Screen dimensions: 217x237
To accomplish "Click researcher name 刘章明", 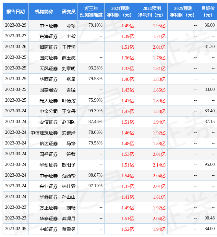I will tap(69, 69).
